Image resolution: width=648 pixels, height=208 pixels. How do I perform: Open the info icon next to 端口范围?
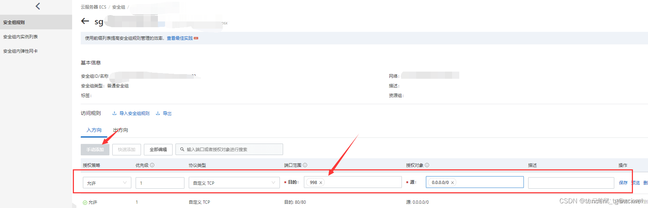pos(305,165)
